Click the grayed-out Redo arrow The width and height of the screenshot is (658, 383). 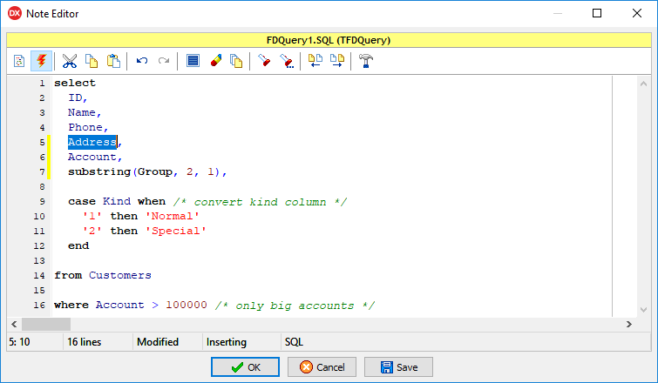pos(163,61)
